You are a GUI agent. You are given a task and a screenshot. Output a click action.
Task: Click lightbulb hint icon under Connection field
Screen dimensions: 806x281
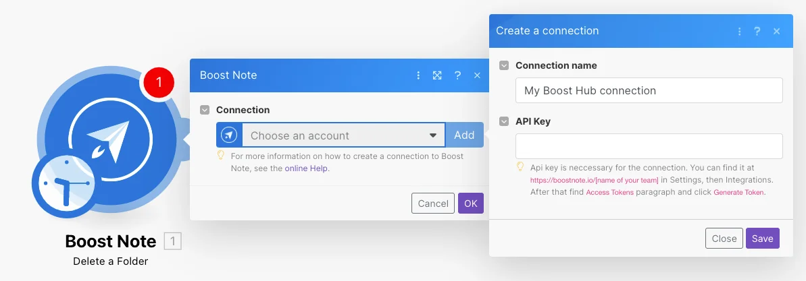pyautogui.click(x=220, y=155)
